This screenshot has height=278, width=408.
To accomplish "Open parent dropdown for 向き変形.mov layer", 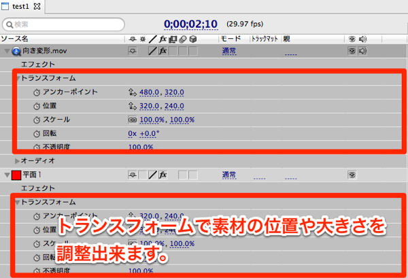I will click(291, 54).
